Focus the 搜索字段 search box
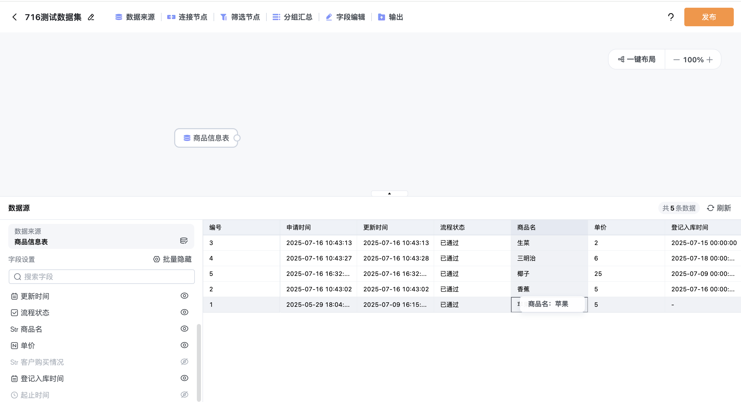 click(102, 277)
